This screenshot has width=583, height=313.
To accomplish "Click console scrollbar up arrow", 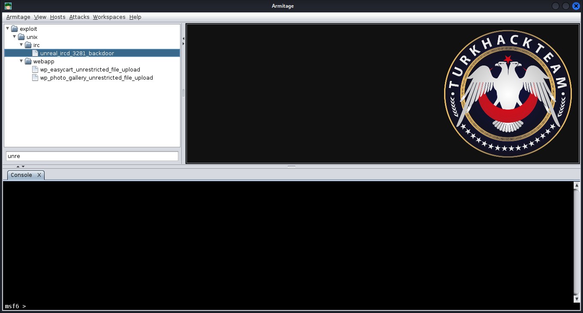I will (x=577, y=185).
